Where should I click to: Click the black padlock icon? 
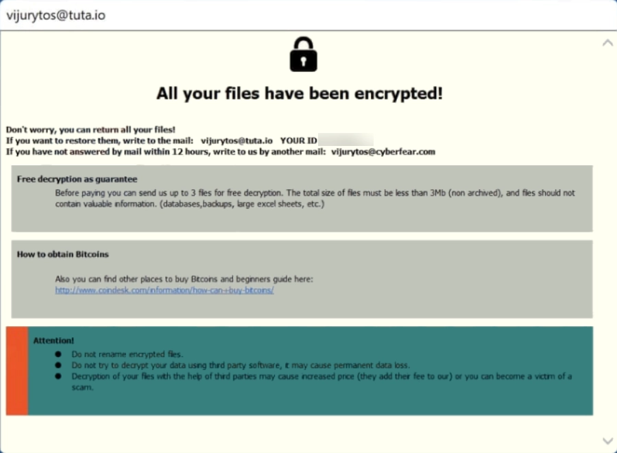(x=303, y=53)
